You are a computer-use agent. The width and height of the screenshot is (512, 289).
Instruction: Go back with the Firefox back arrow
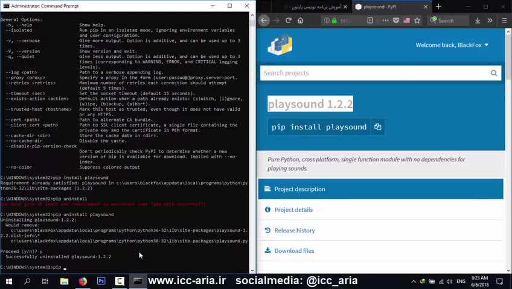[264, 20]
